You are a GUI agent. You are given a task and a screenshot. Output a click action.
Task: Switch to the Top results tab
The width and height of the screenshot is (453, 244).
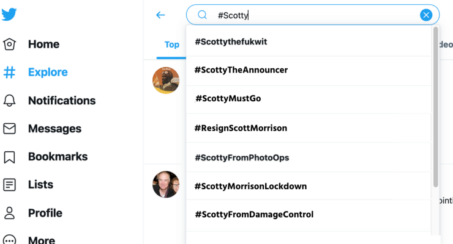click(x=172, y=45)
